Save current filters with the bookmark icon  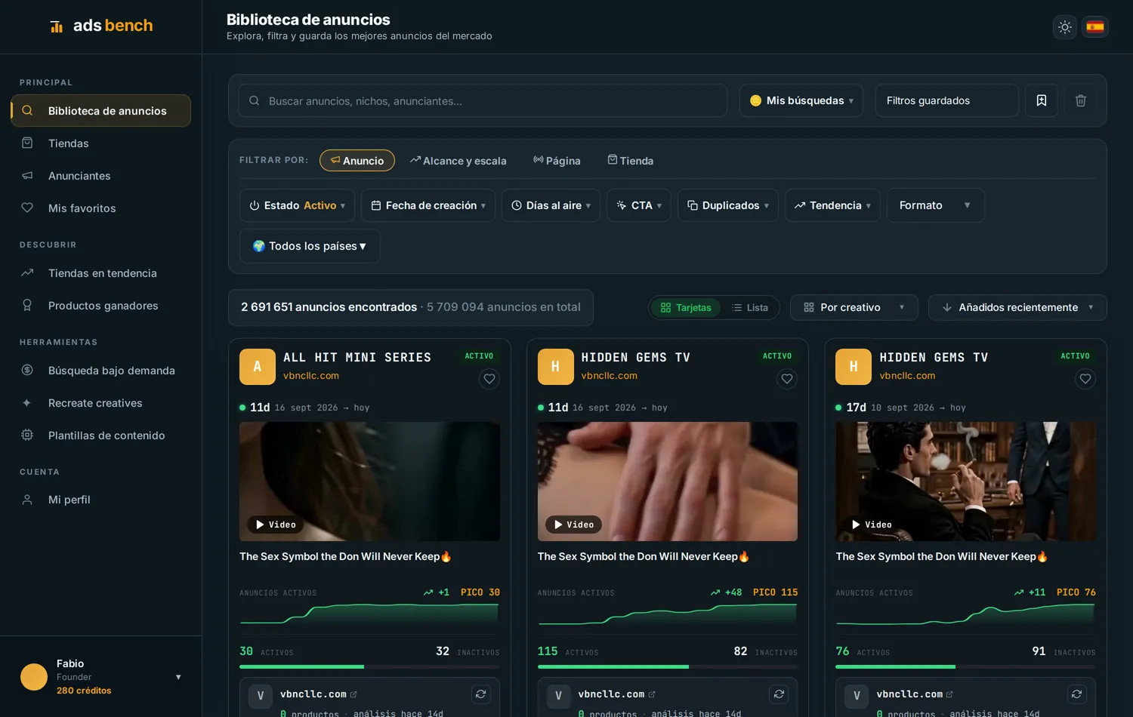coord(1042,100)
